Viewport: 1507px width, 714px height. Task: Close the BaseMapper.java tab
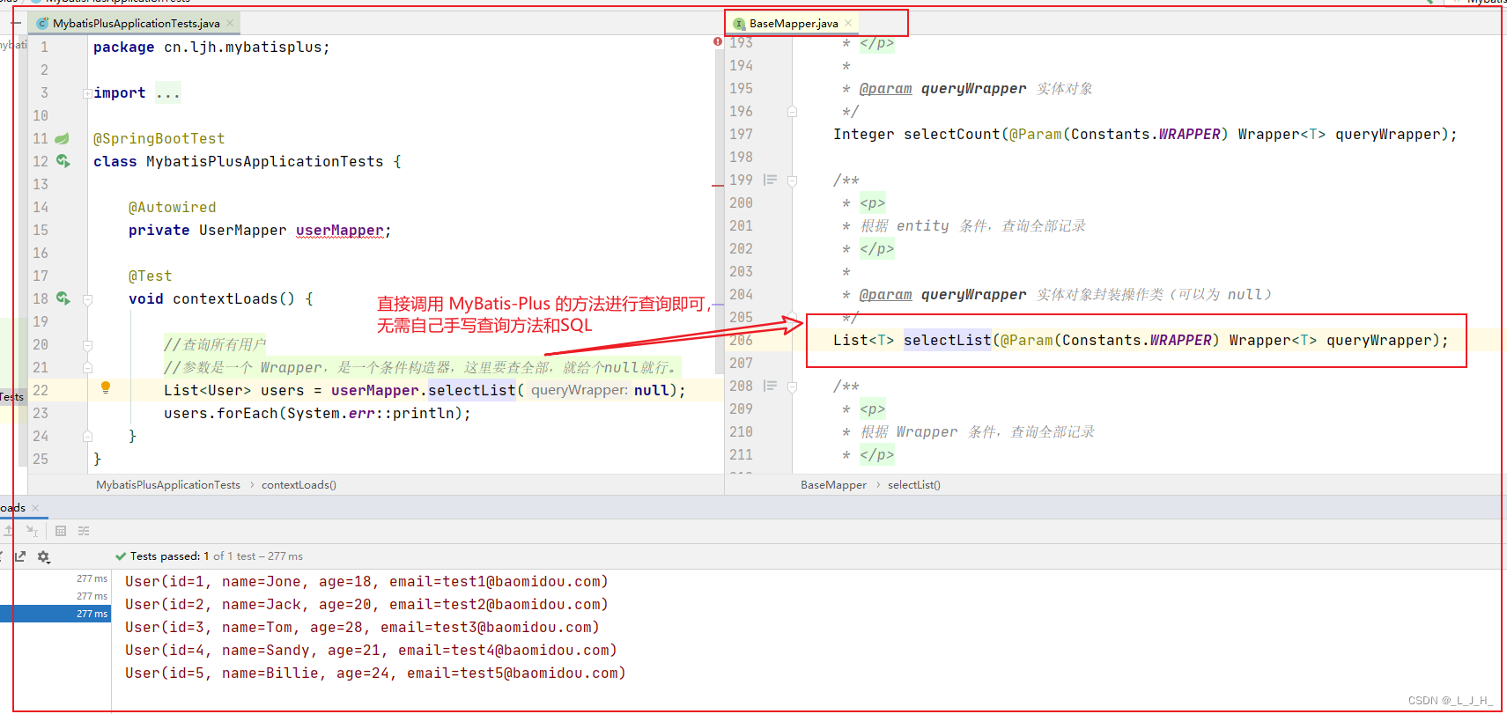coord(848,24)
